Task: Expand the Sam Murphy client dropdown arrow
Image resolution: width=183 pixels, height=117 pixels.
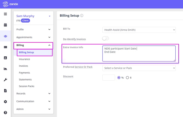Action: coord(49,16)
